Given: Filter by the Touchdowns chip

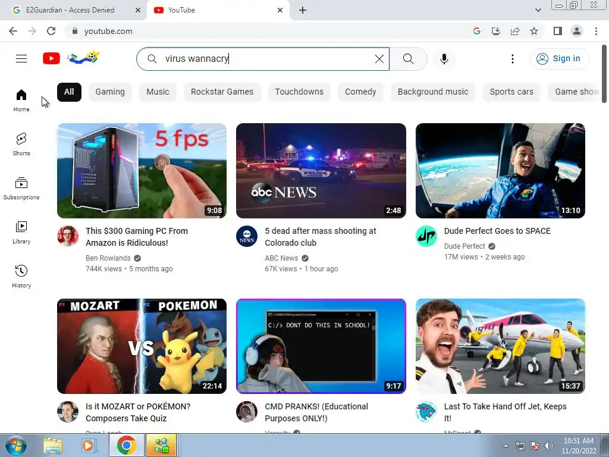Looking at the screenshot, I should point(299,92).
